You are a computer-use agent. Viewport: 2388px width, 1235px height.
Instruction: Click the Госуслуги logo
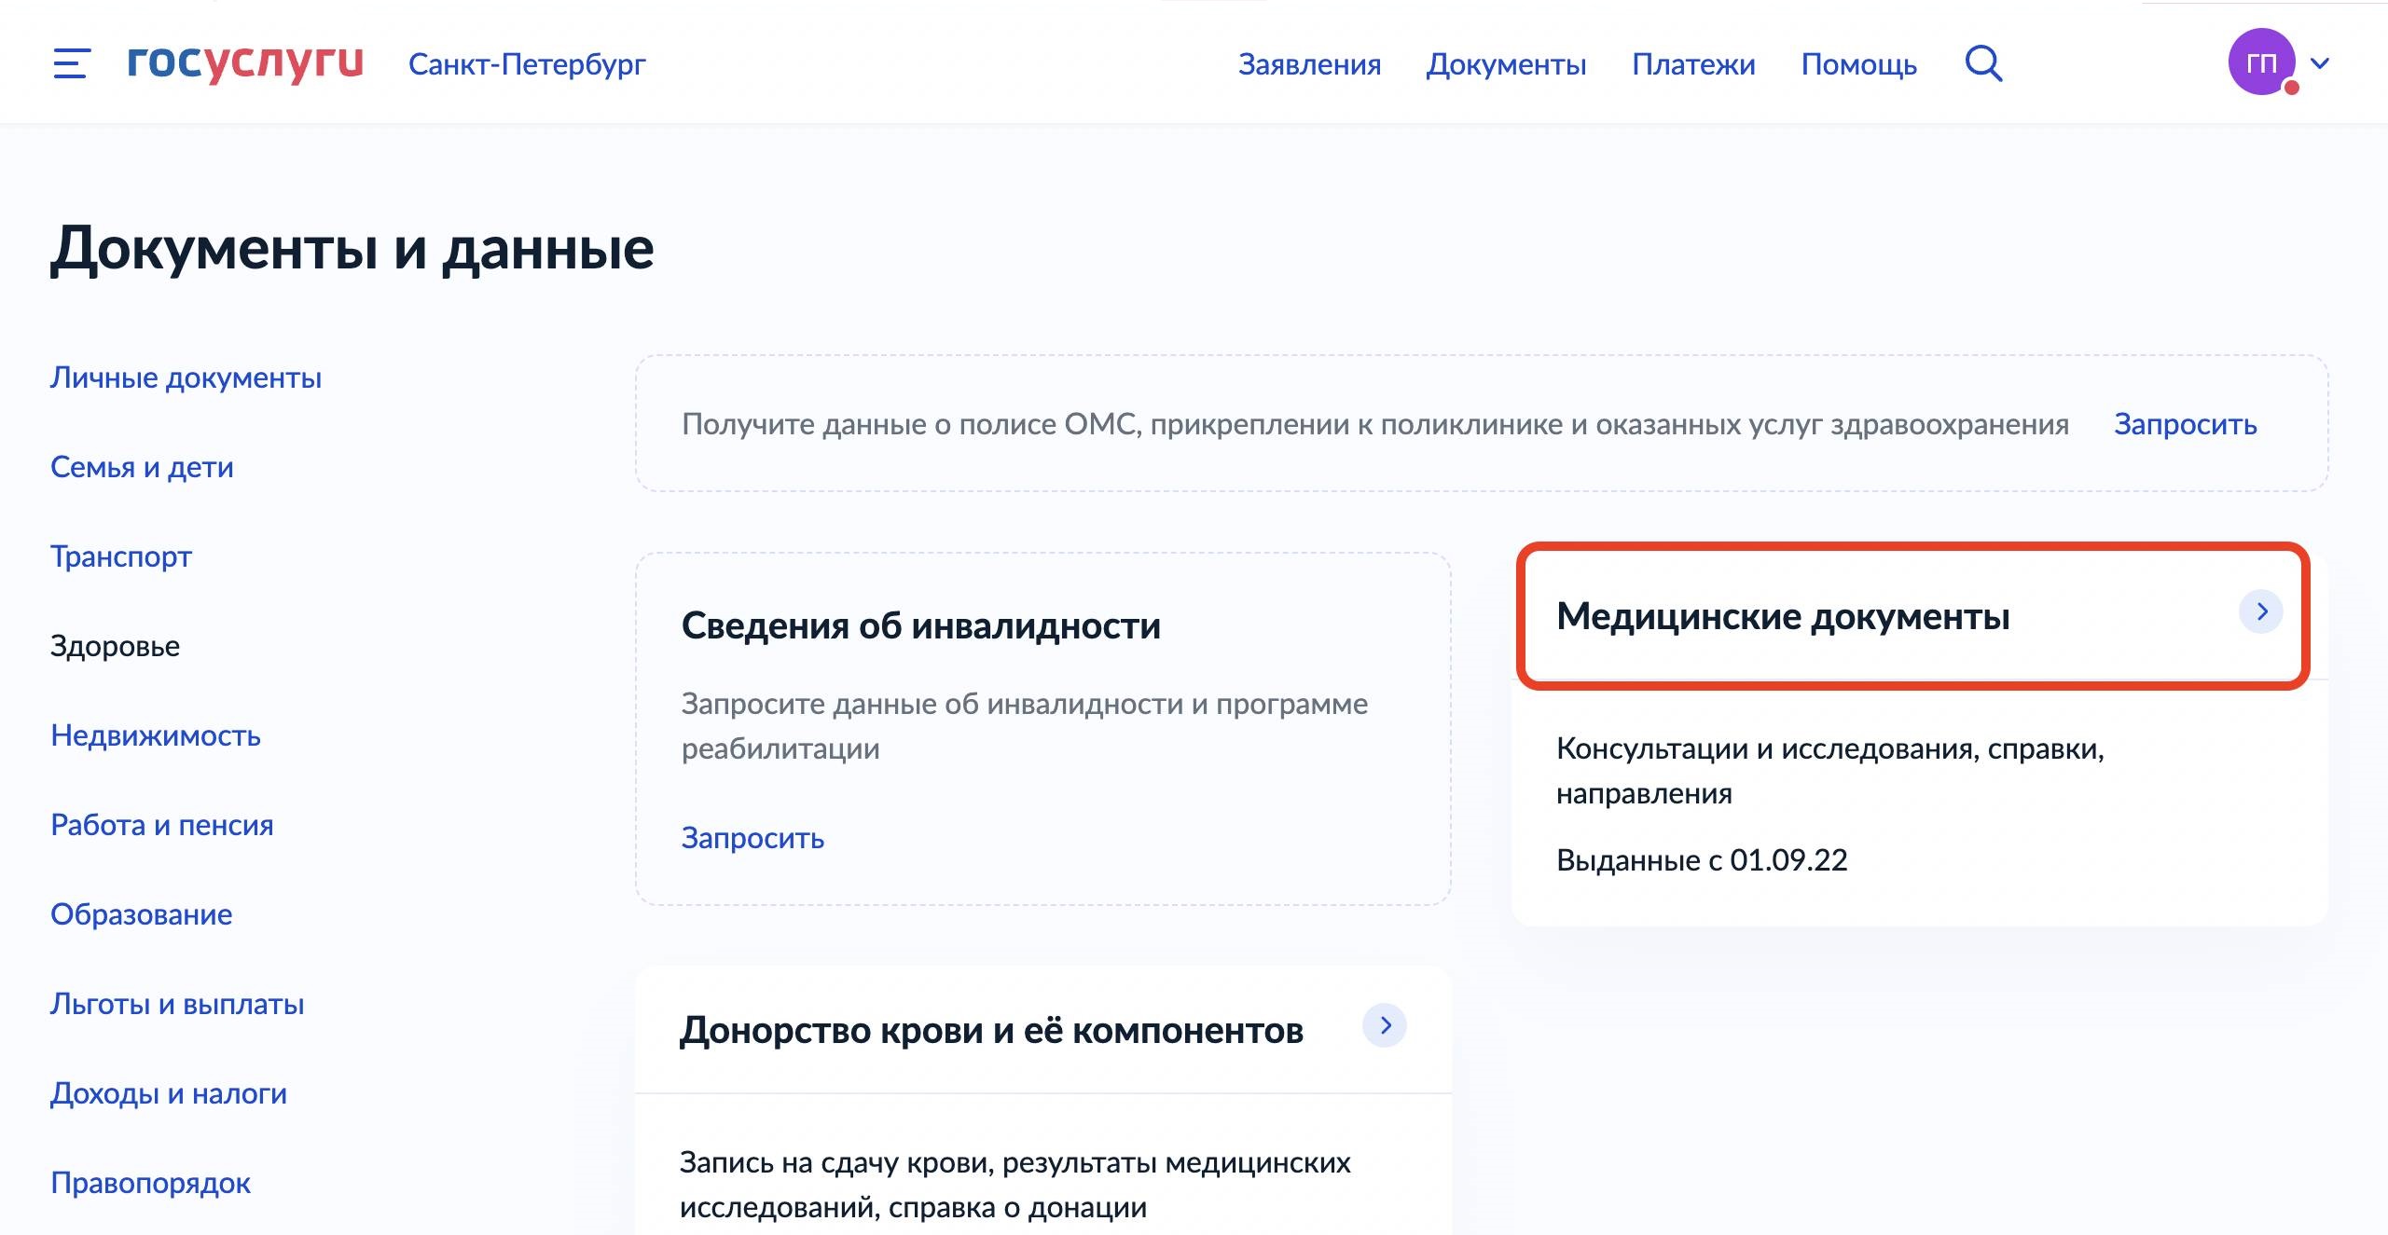245,62
